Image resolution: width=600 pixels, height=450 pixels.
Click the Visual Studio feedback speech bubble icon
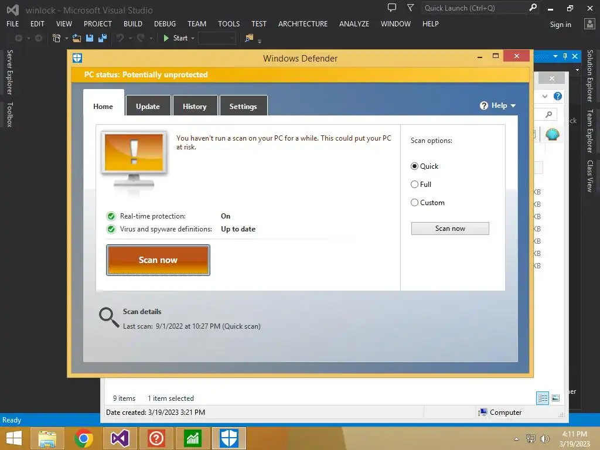392,8
